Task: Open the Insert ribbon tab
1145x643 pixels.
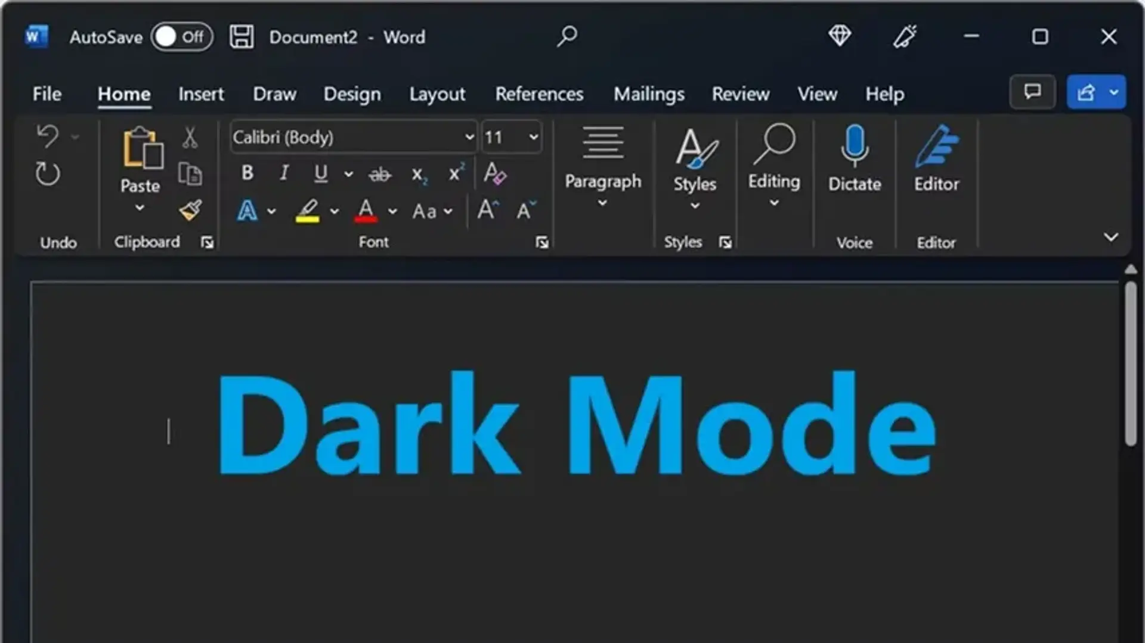Action: point(201,94)
